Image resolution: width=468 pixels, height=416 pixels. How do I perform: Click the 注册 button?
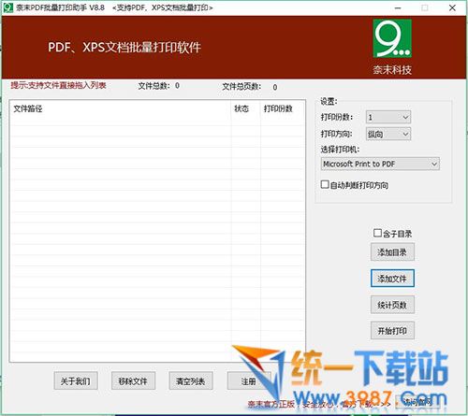point(248,380)
